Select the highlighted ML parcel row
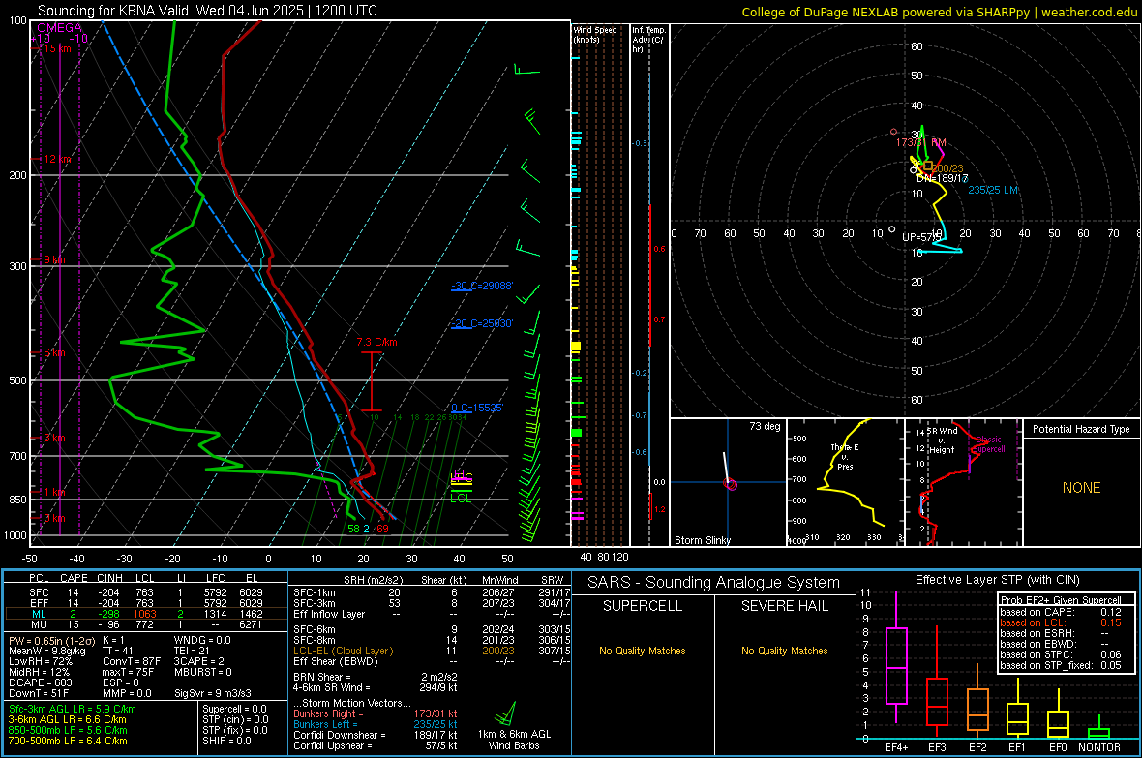 tap(146, 614)
